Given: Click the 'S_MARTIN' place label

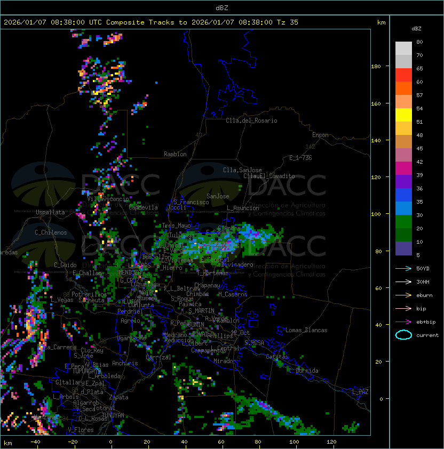Looking at the screenshot, I should point(202,311).
